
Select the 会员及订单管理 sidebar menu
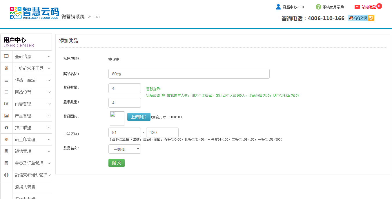(x=29, y=163)
